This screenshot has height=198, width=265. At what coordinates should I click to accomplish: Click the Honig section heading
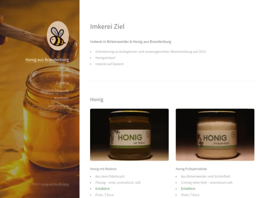pos(97,99)
